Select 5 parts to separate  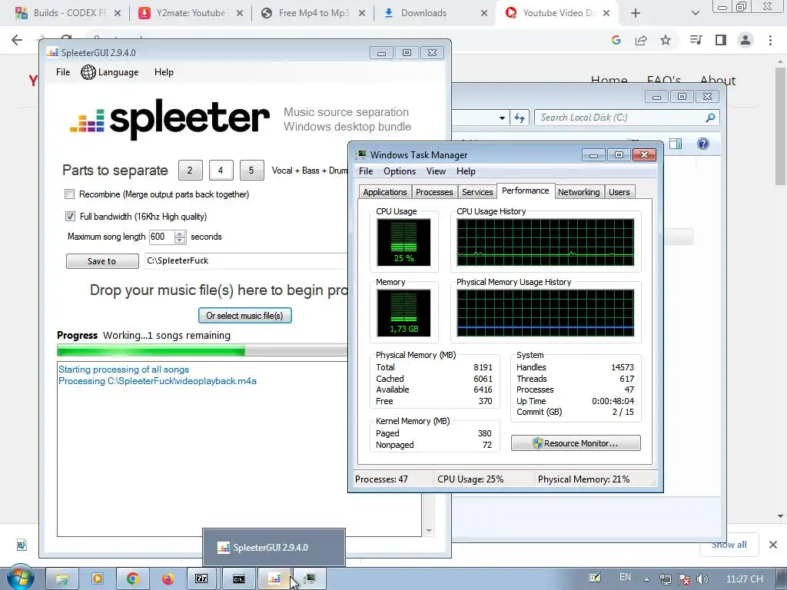pos(251,171)
